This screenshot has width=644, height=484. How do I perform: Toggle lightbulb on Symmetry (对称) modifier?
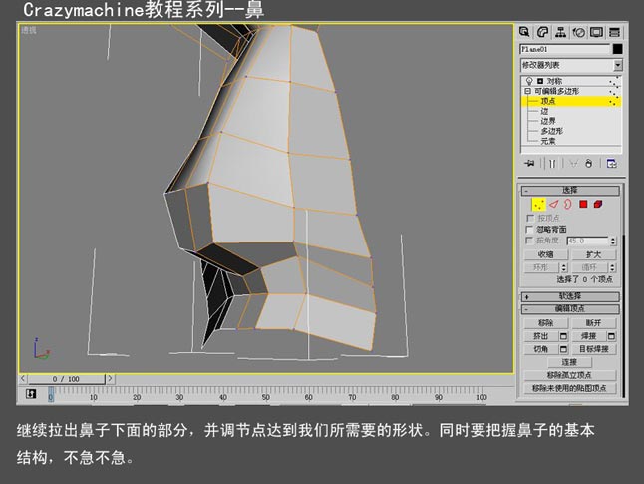[x=529, y=81]
